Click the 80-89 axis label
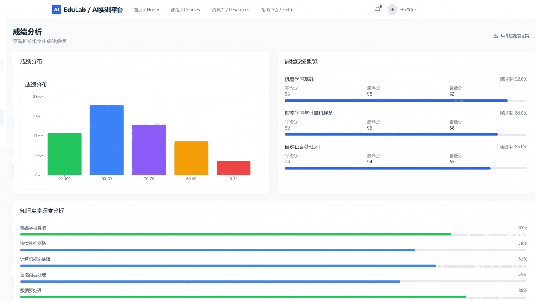The image size is (535, 301). pos(107,179)
